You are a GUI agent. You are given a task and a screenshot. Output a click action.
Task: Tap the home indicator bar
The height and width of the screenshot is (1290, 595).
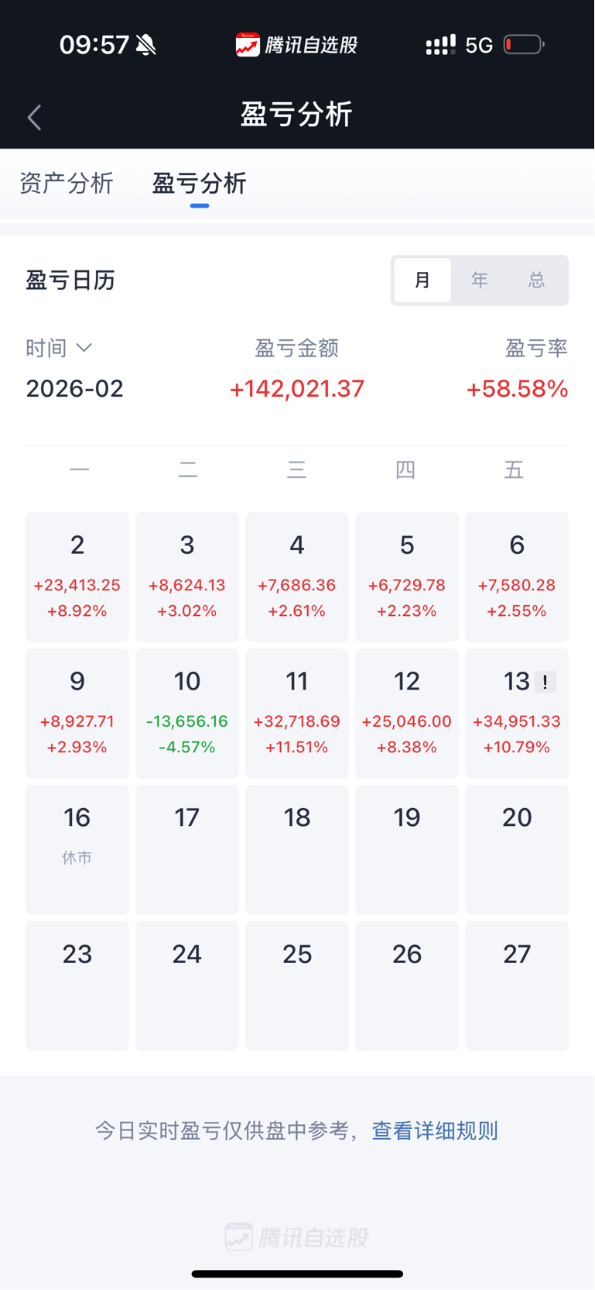(x=297, y=1273)
